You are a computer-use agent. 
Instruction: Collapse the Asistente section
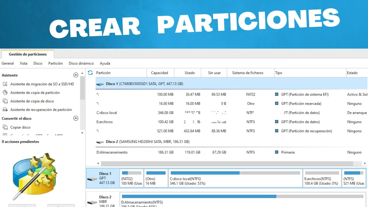click(x=76, y=75)
